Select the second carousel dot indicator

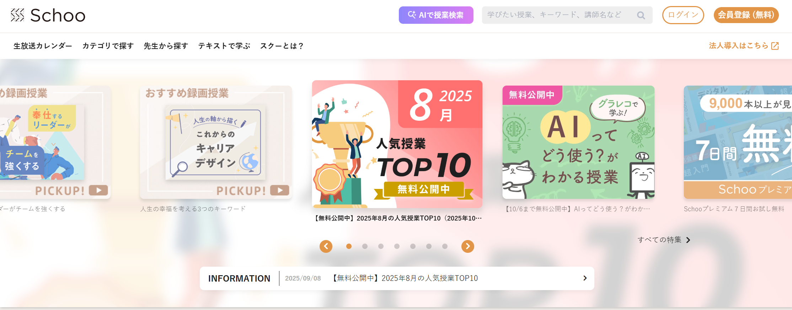point(365,246)
